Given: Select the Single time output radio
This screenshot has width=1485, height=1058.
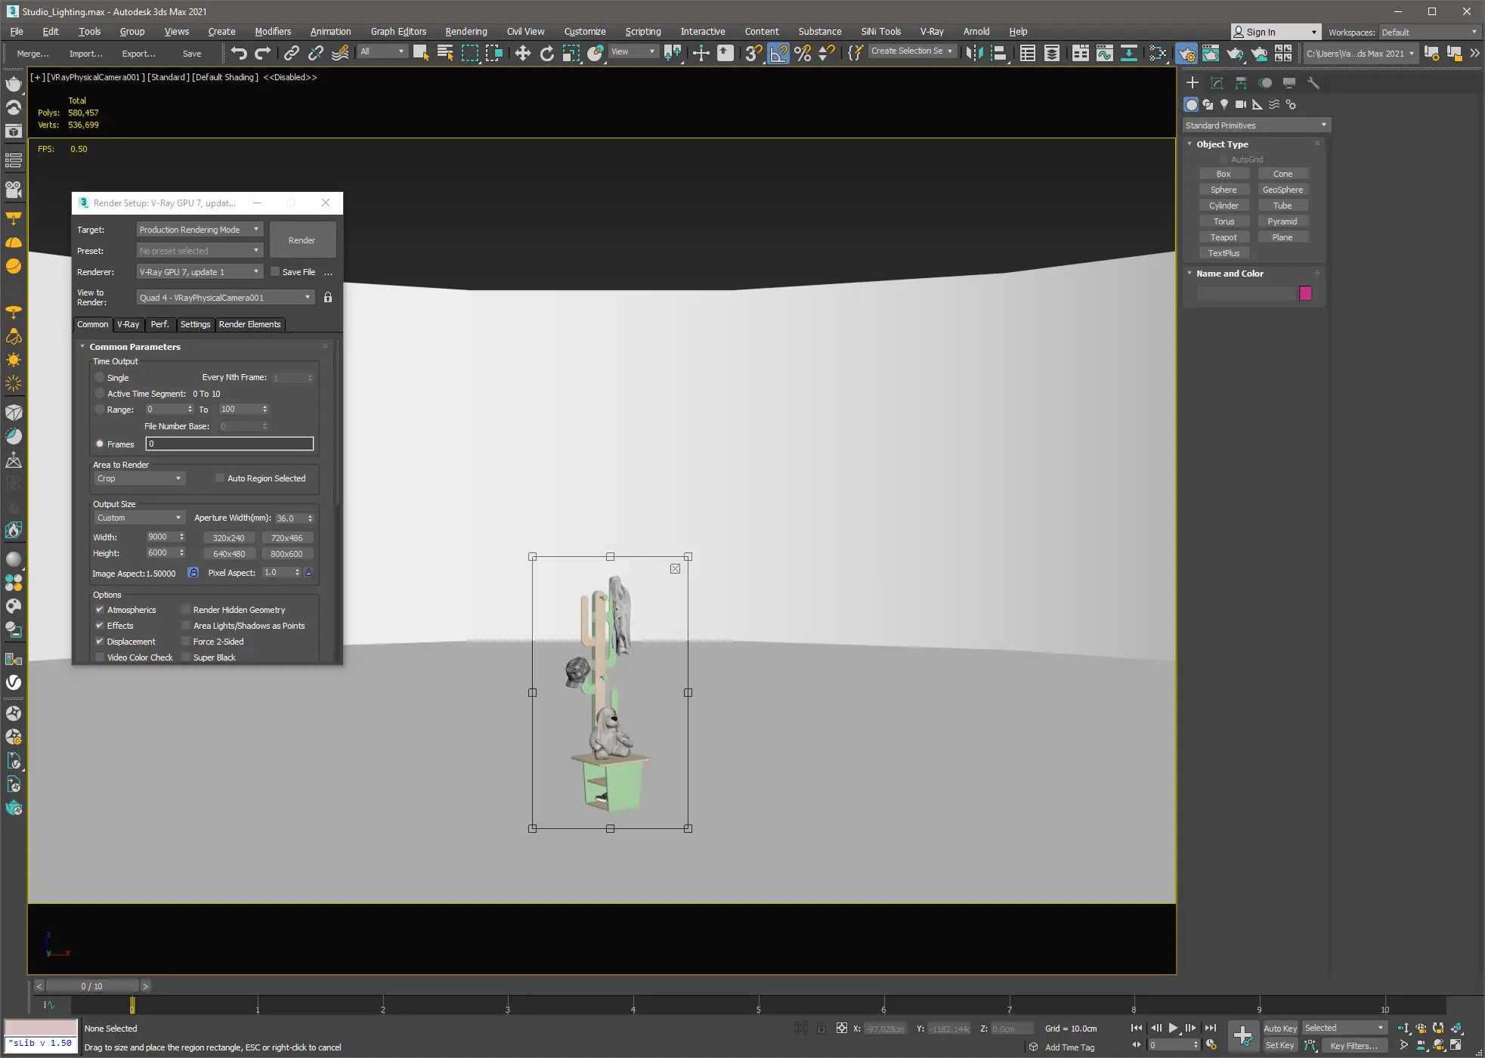Looking at the screenshot, I should pos(100,378).
